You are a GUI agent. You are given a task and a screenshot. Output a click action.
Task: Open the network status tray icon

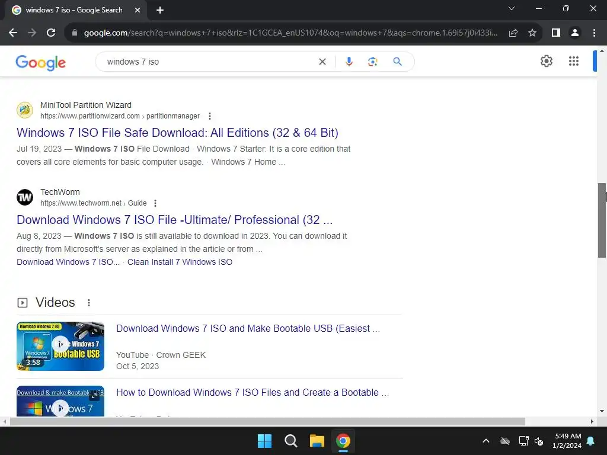[523, 441]
